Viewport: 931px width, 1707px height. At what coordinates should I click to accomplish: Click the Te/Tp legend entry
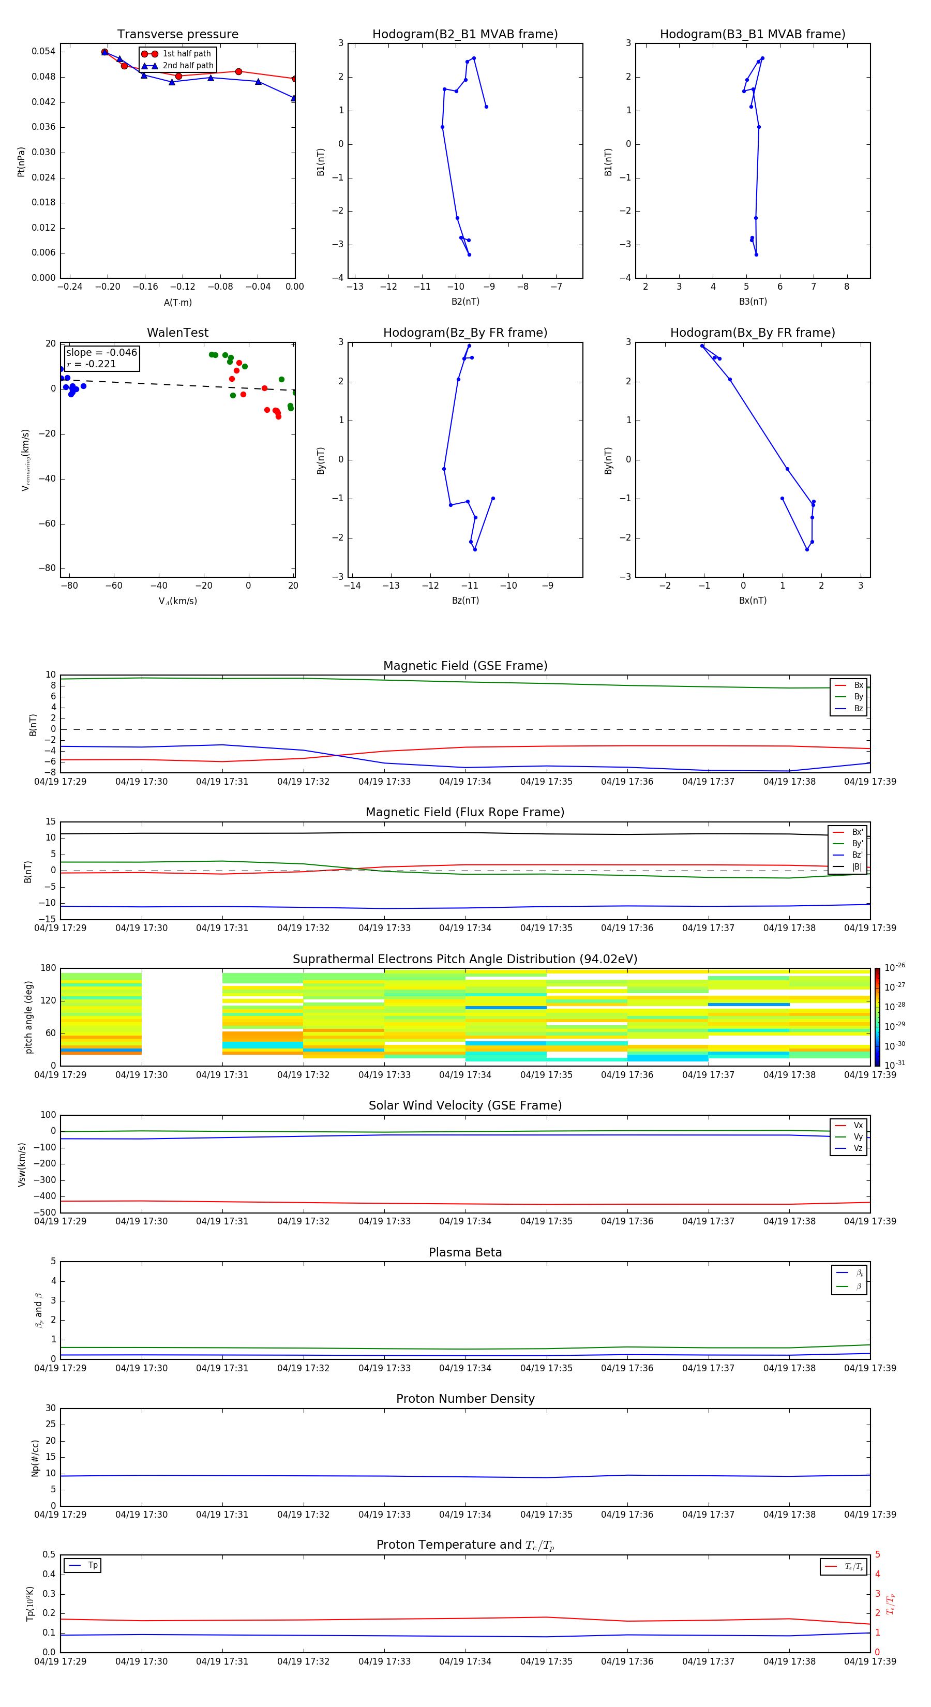843,1566
